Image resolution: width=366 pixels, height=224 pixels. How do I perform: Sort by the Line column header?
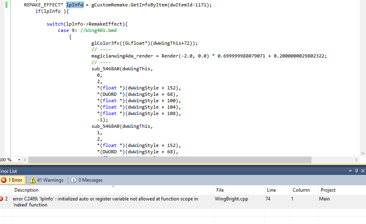click(277, 190)
